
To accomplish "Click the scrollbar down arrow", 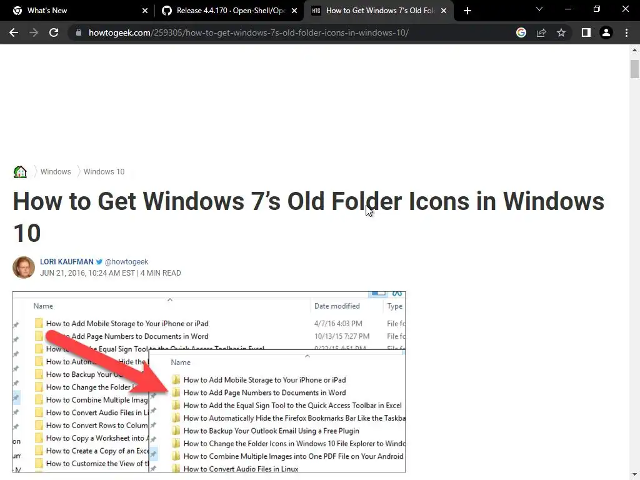I will coord(634,475).
